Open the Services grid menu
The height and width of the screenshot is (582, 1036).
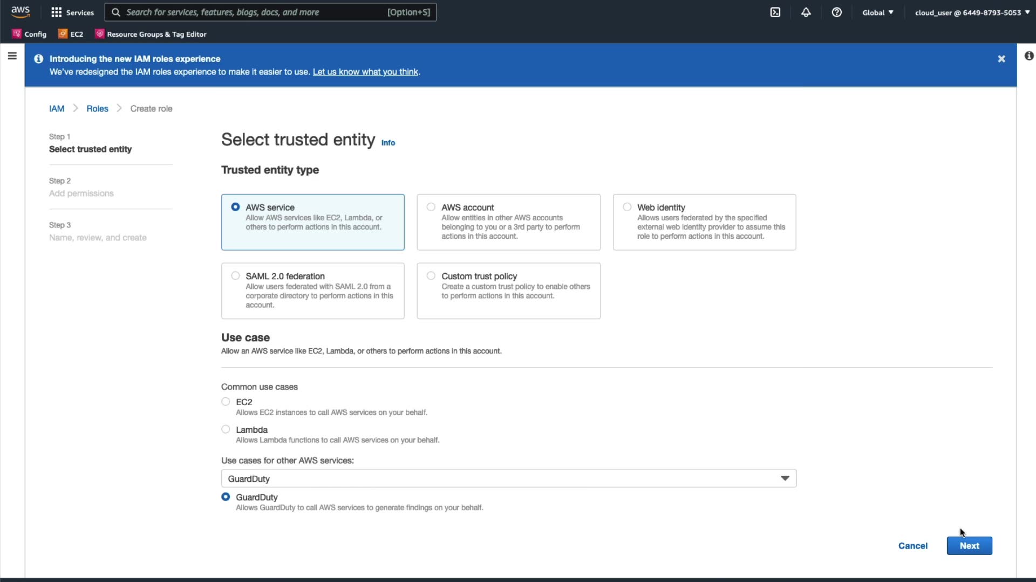[x=72, y=12]
